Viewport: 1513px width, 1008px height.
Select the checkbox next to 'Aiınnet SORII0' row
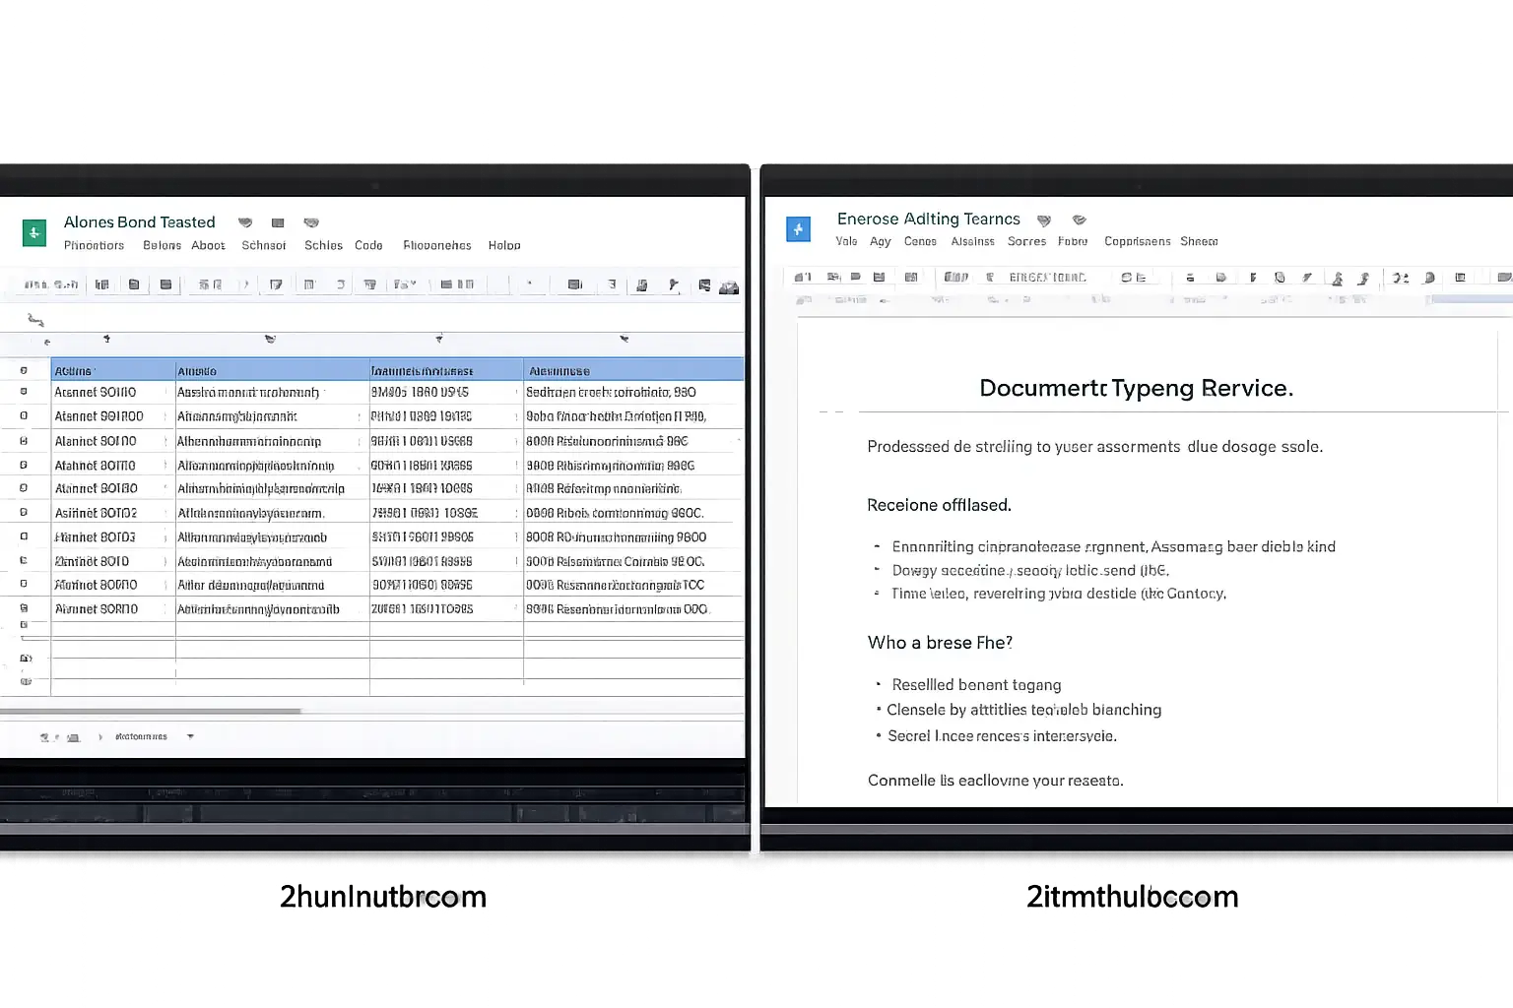coord(24,608)
